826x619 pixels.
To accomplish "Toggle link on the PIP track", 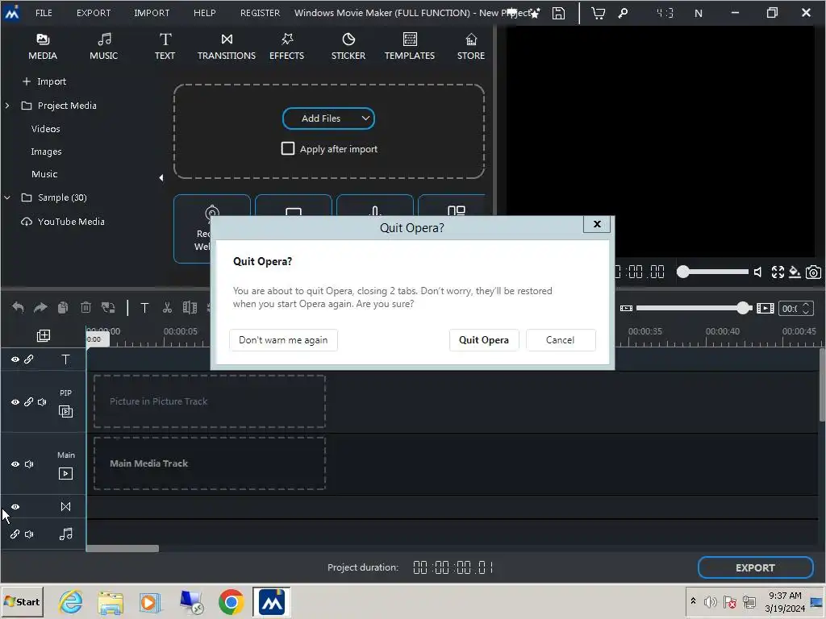I will coord(29,402).
